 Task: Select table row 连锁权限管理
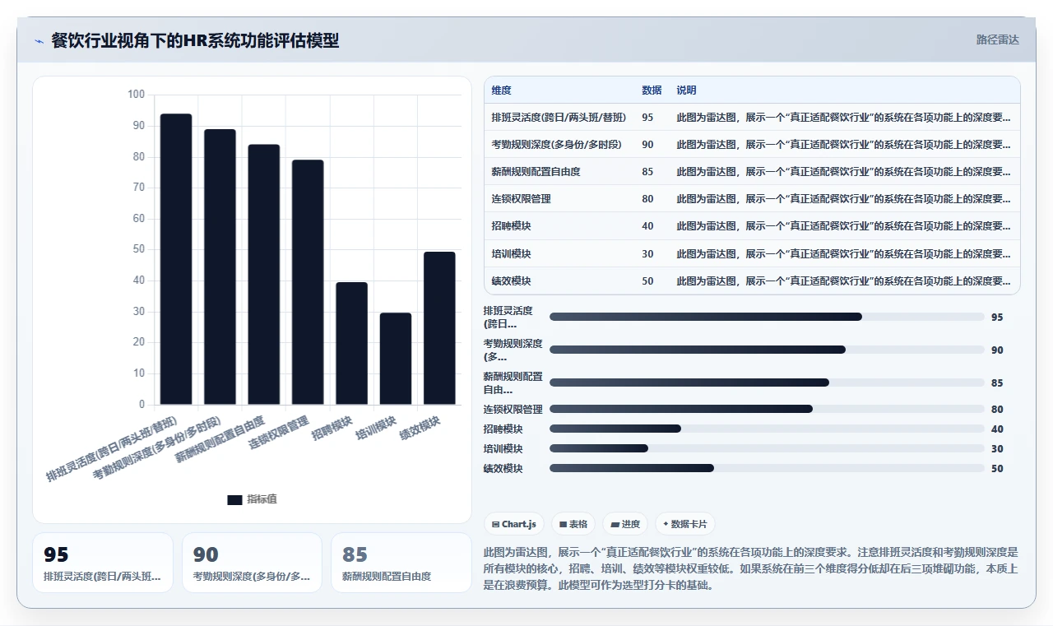tap(752, 198)
